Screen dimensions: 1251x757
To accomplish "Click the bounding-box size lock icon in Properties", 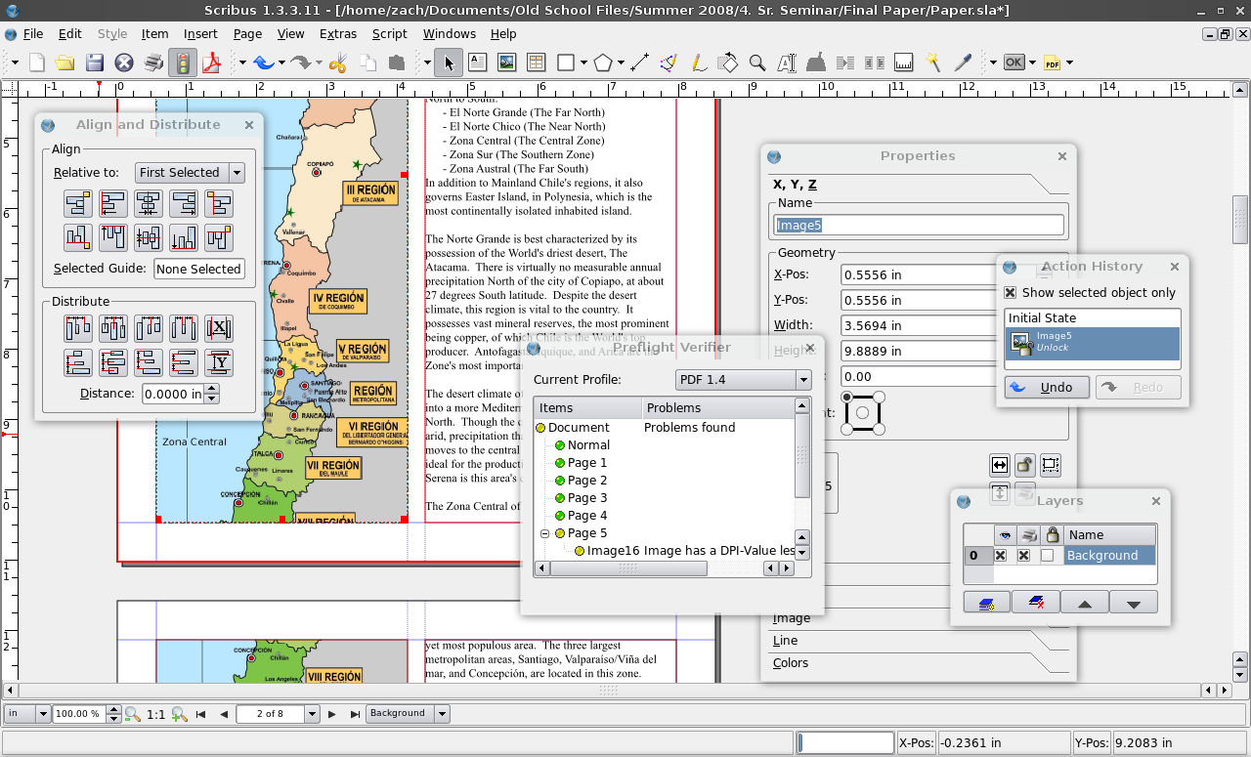I will coord(1050,465).
